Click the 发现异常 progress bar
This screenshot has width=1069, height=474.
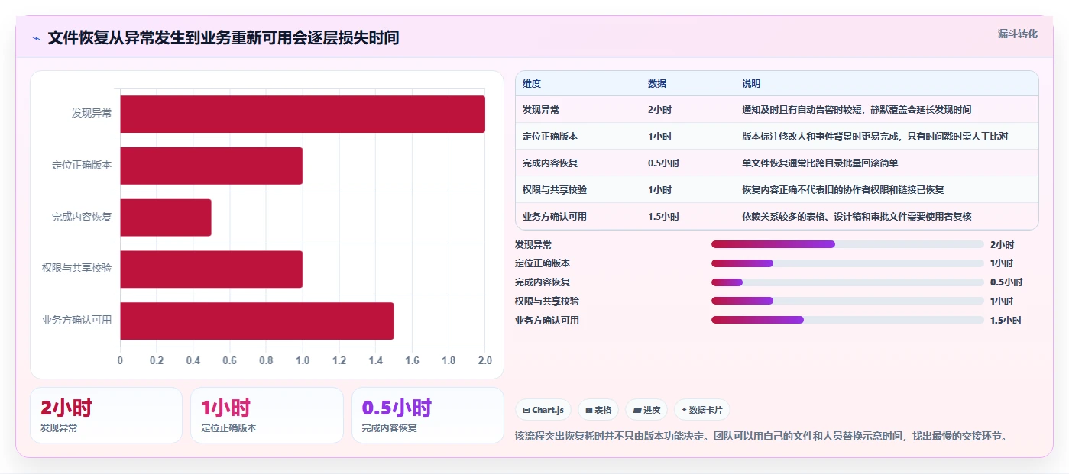[847, 244]
